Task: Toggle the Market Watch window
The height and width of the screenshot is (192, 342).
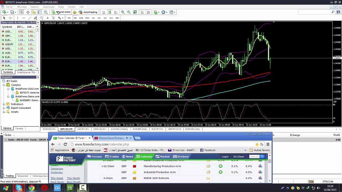Action: tap(22, 12)
